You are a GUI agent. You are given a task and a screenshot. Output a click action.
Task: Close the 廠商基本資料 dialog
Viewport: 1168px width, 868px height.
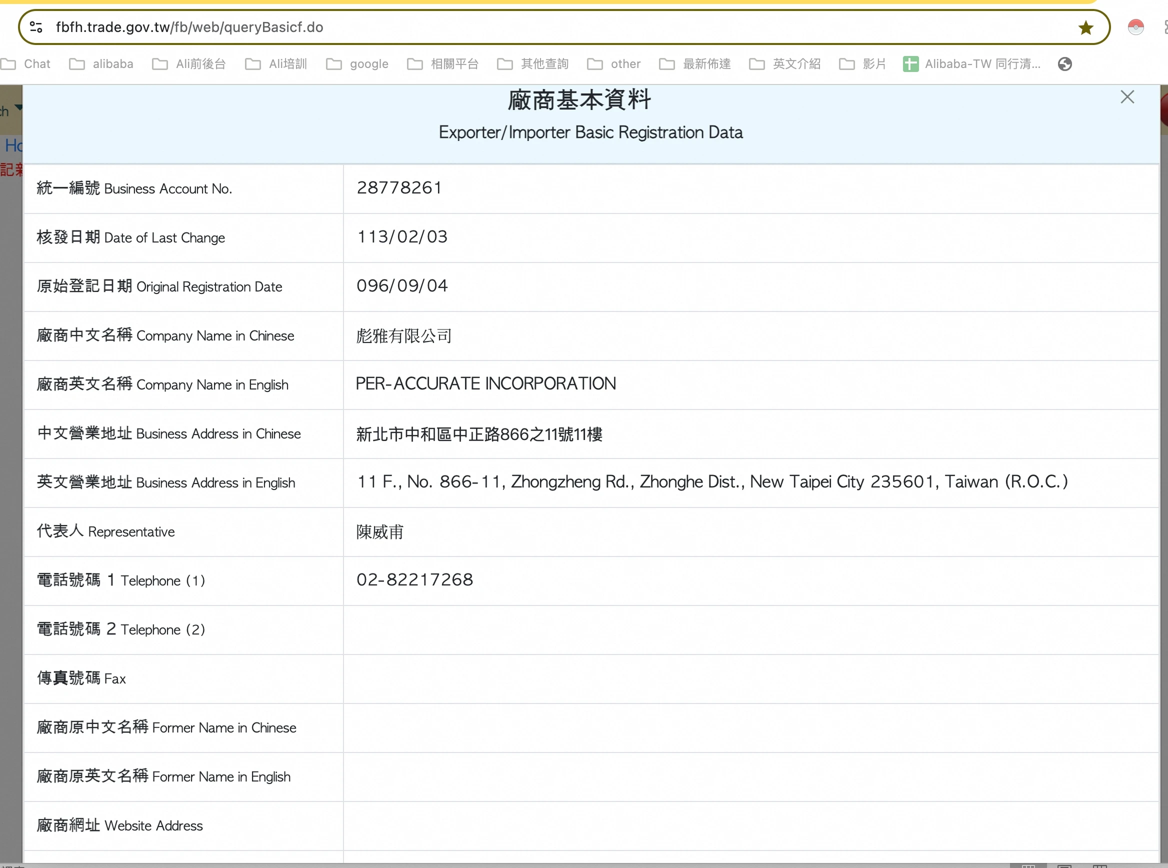point(1127,97)
